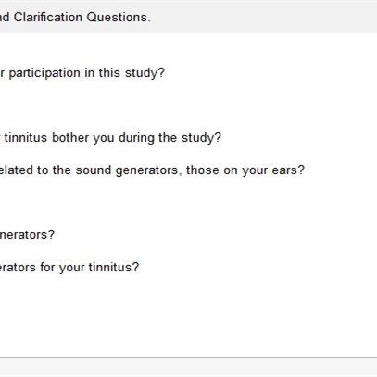Click the word 'Questions.' in the header
377x377 pixels.
coord(119,17)
